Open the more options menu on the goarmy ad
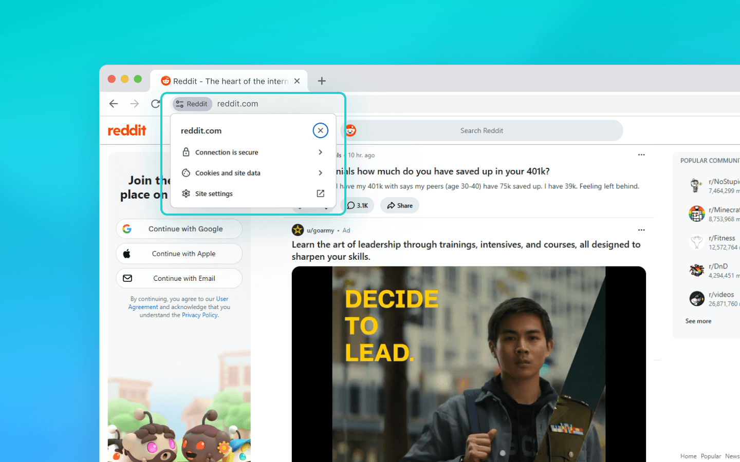740x462 pixels. click(x=641, y=230)
